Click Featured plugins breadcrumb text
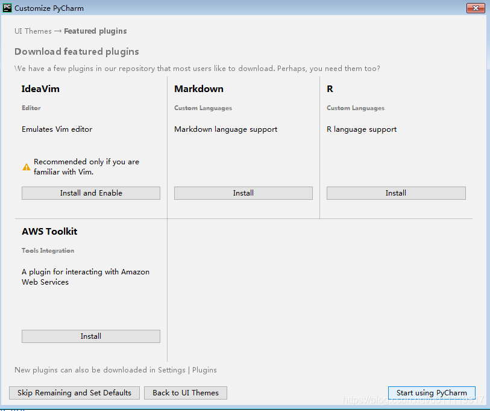The height and width of the screenshot is (411, 490). [95, 31]
